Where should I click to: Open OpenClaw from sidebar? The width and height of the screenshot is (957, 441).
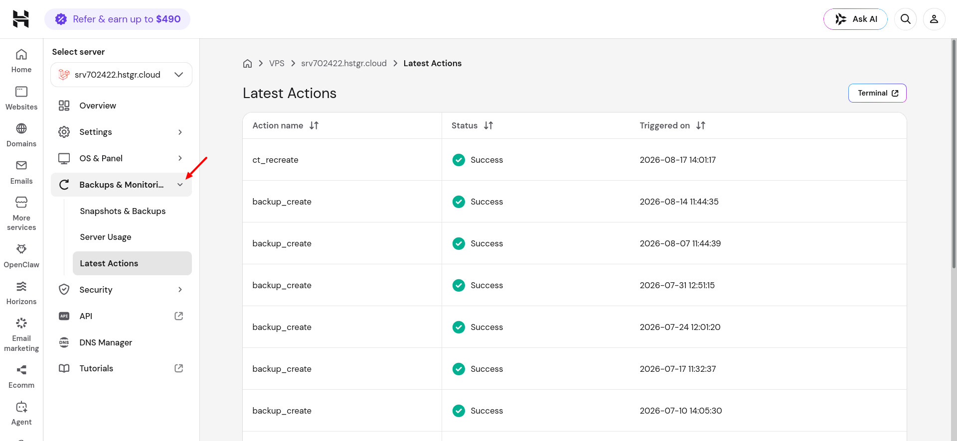pos(21,256)
